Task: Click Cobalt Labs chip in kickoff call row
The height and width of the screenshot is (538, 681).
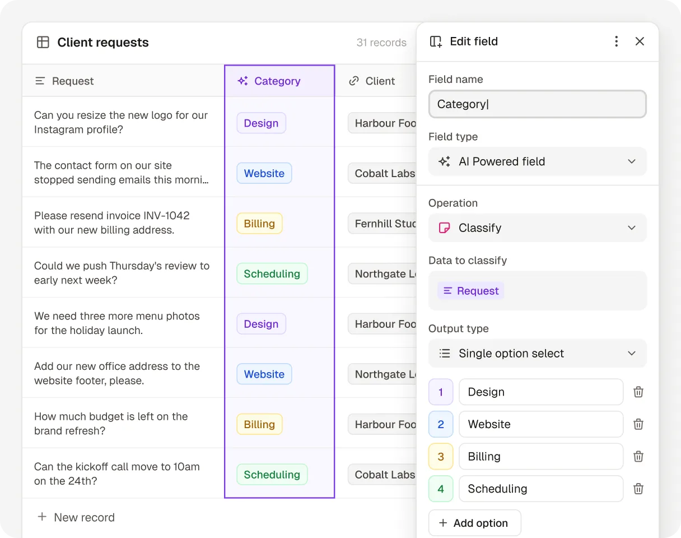Action: 383,474
